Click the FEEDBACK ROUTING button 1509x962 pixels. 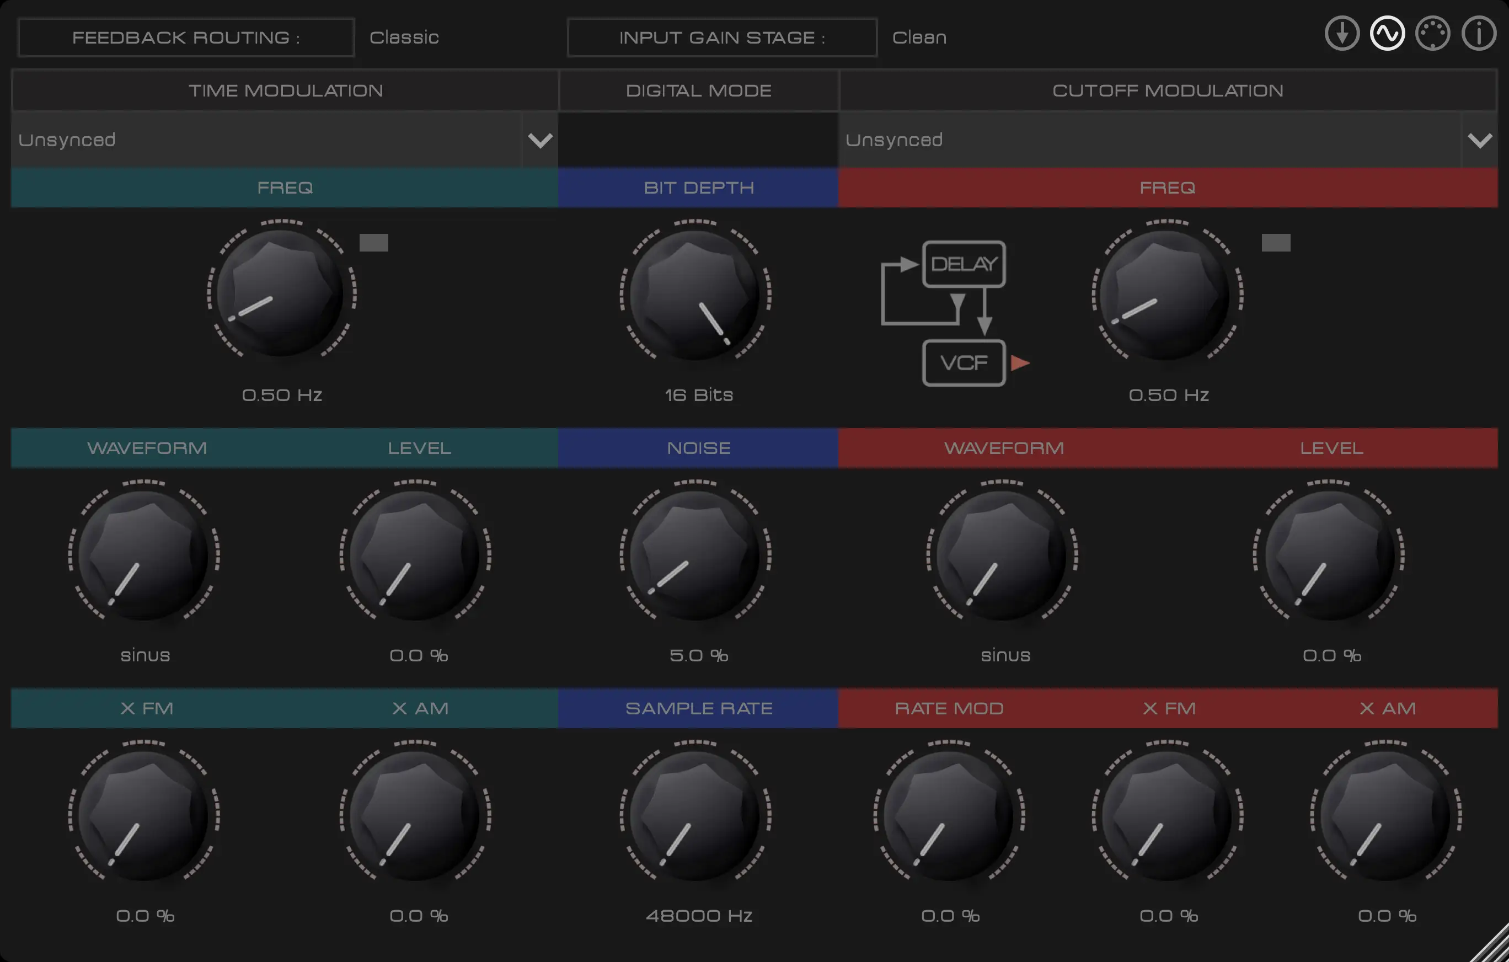186,38
